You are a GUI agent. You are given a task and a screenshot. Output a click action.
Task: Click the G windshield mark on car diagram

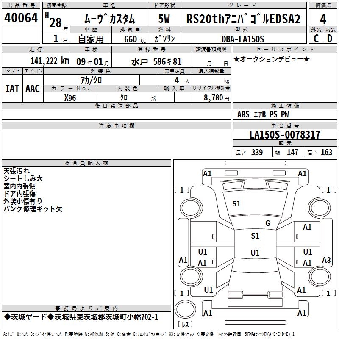tap(267, 223)
